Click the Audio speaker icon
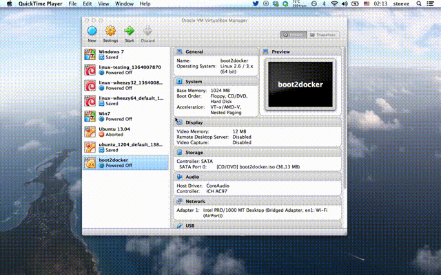 [179, 177]
